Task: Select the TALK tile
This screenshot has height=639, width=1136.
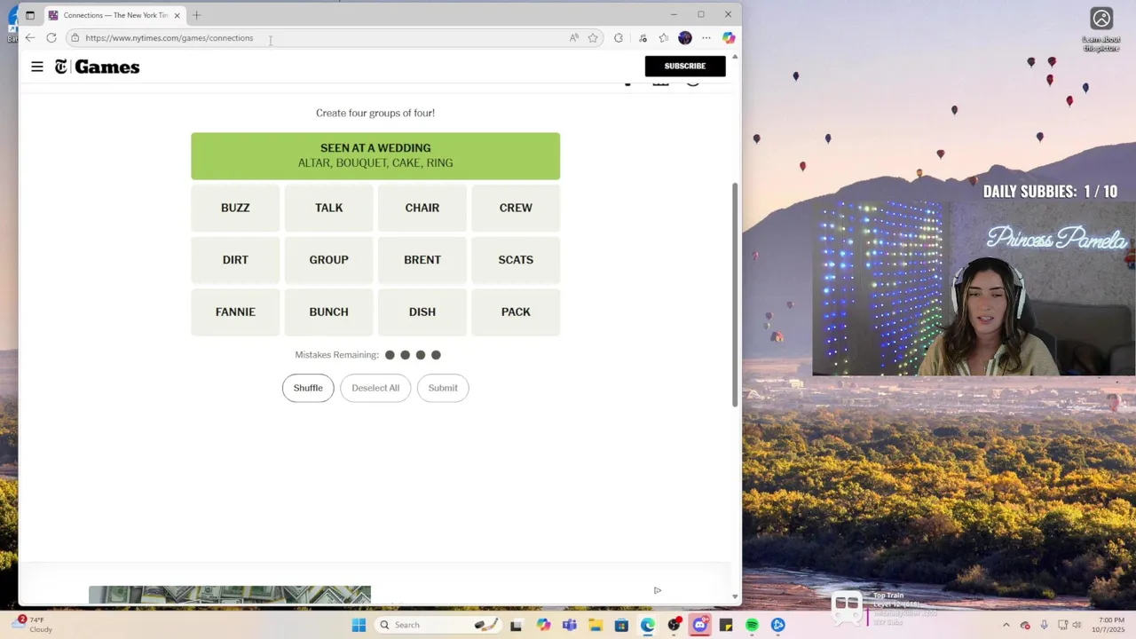Action: (x=328, y=208)
